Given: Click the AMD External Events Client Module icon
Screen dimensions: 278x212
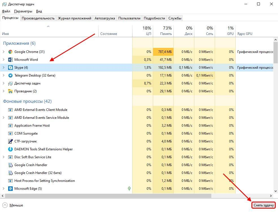Looking at the screenshot, I should 10,110.
